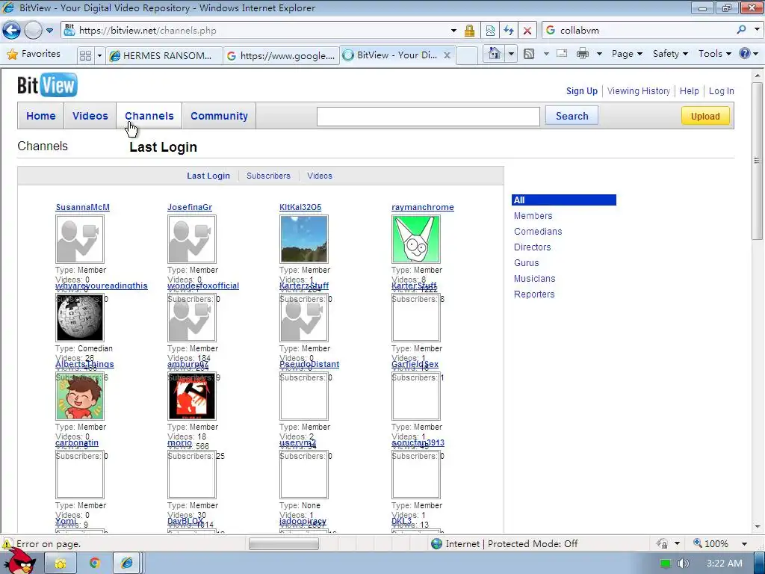
Task: Click the SusannaMcM channel name
Action: click(82, 207)
